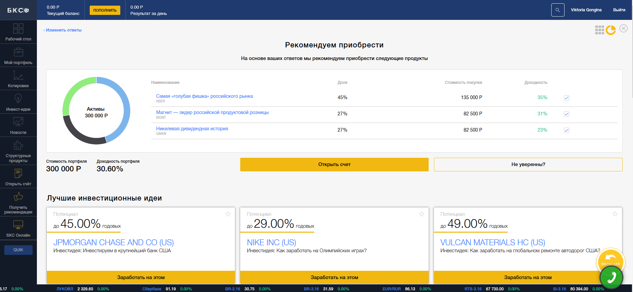Screen dimensions: 633x292
Task: Click the 30.60% portfolio yield value
Action: coord(110,169)
